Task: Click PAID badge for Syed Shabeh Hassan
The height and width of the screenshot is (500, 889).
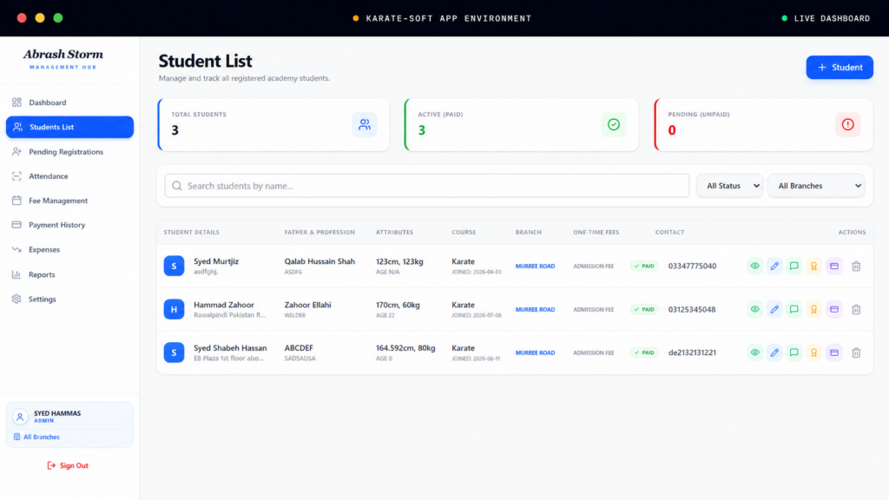Action: point(644,352)
